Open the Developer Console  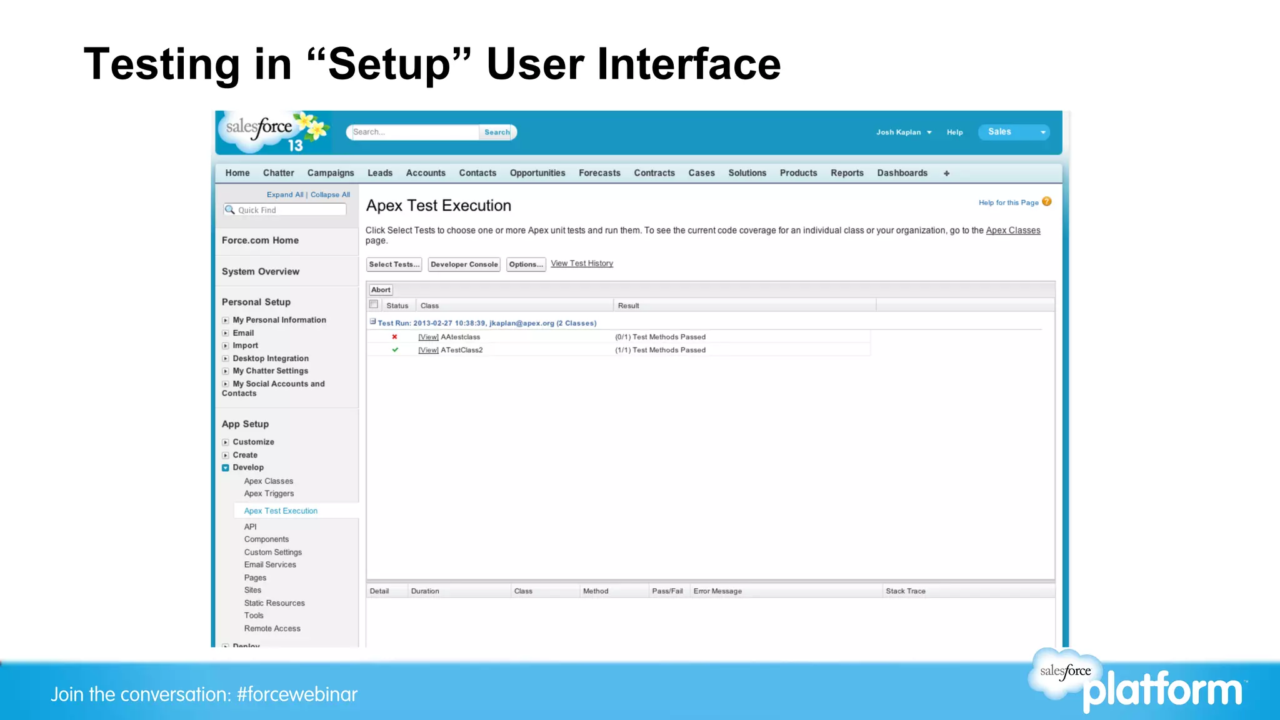click(464, 264)
